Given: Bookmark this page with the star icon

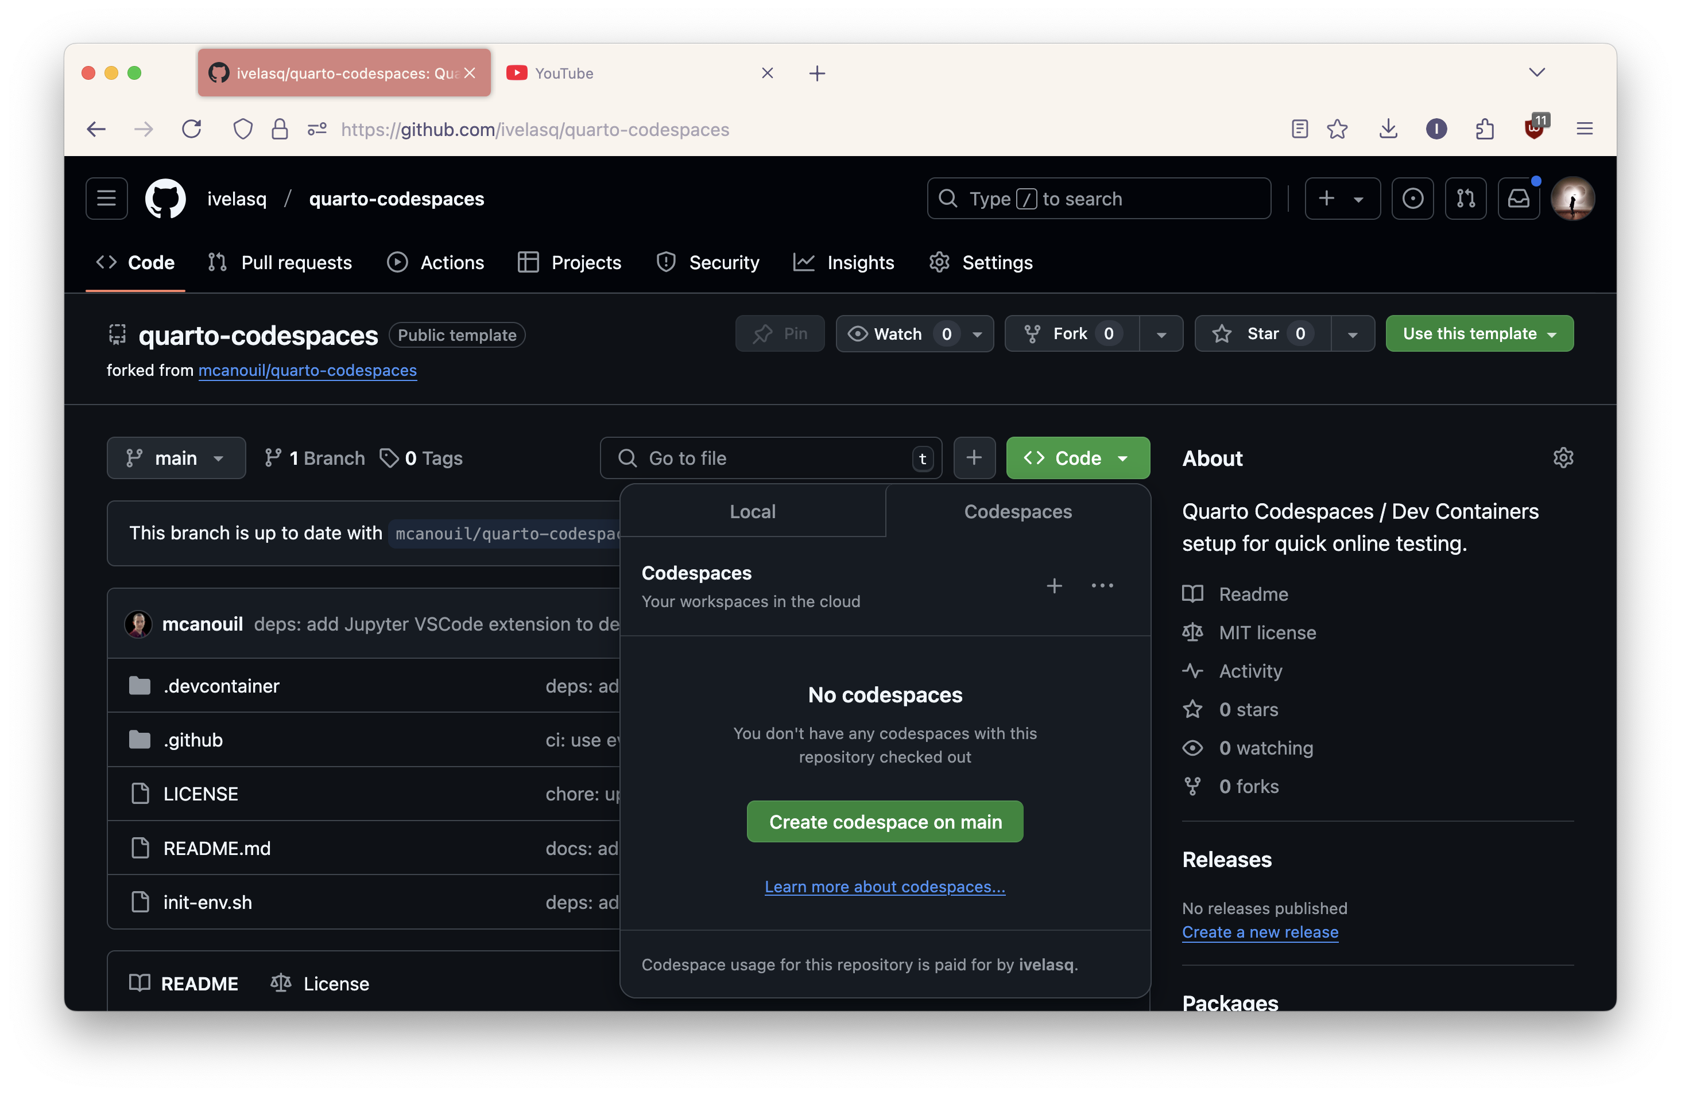Looking at the screenshot, I should (x=1337, y=129).
